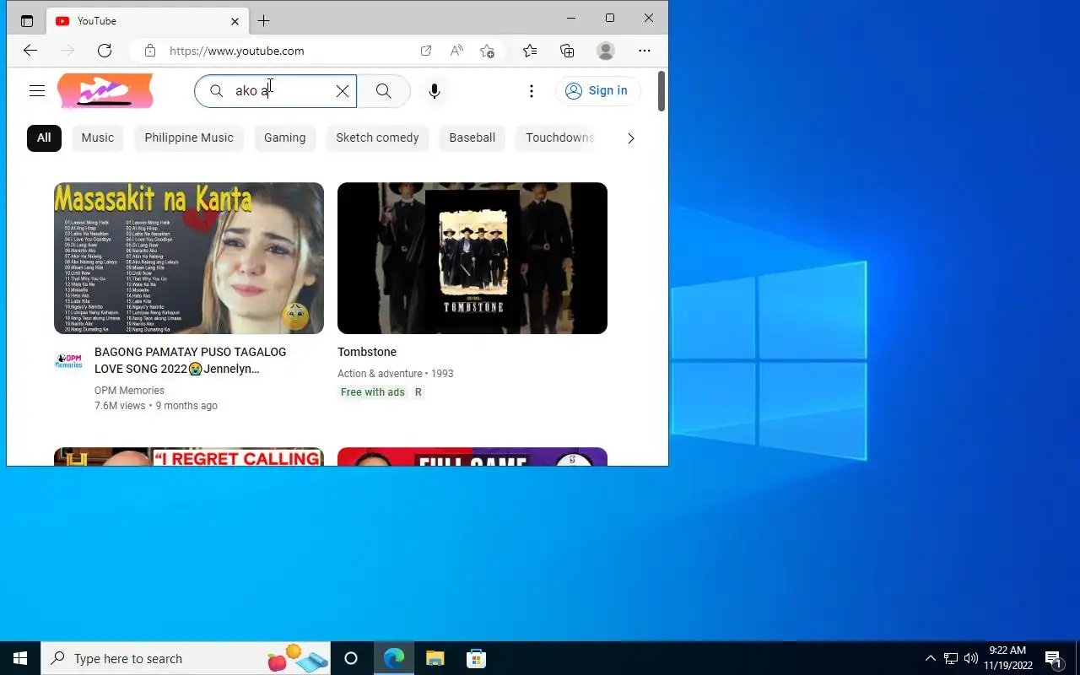Select the Gaming filter chip
Screen dimensions: 1080x675
pos(285,138)
